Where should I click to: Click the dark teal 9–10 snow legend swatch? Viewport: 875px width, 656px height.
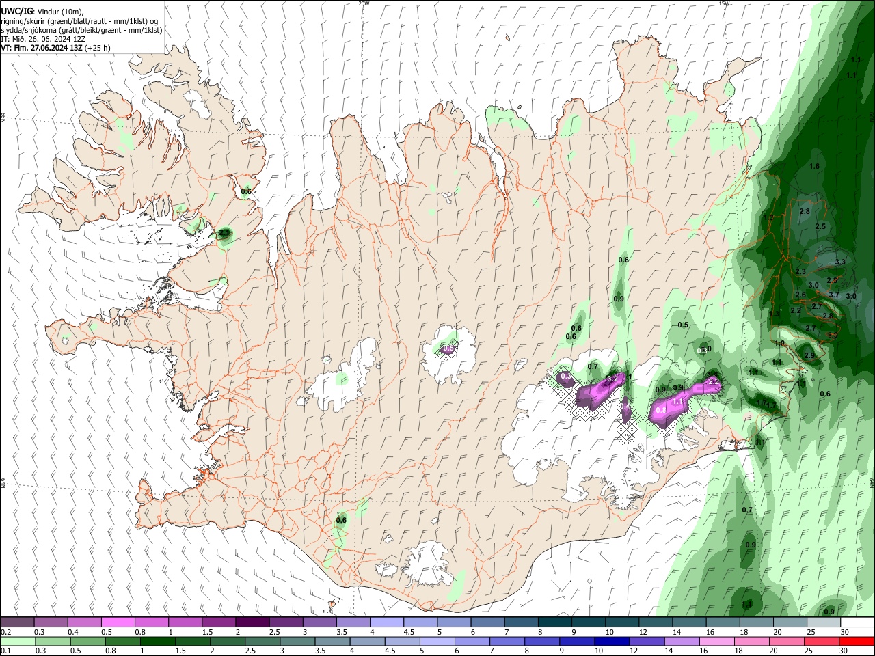[589, 623]
